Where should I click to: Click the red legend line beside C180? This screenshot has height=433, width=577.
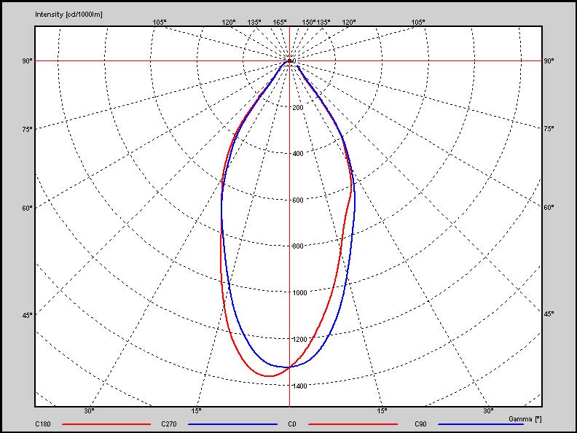pyautogui.click(x=106, y=424)
